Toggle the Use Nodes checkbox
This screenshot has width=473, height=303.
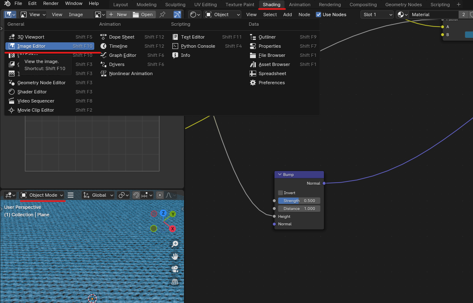click(319, 15)
